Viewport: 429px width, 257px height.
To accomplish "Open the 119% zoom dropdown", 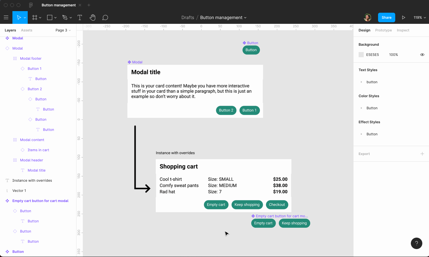I will click(419, 17).
